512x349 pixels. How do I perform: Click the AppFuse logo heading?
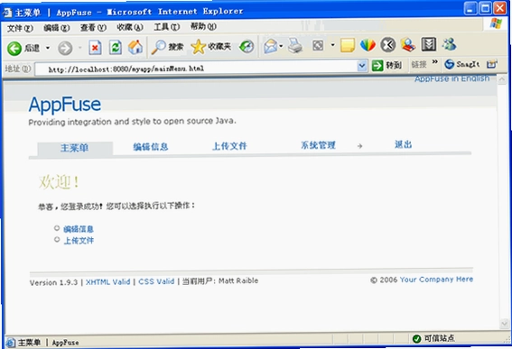coord(65,105)
